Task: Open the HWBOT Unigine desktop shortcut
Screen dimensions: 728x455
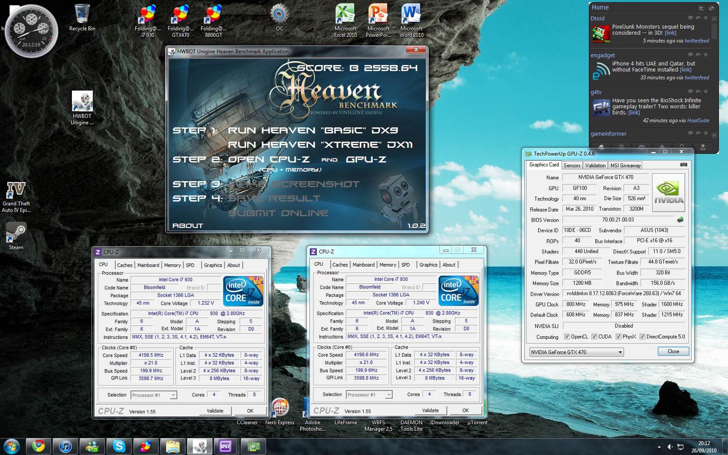Action: coord(82,108)
